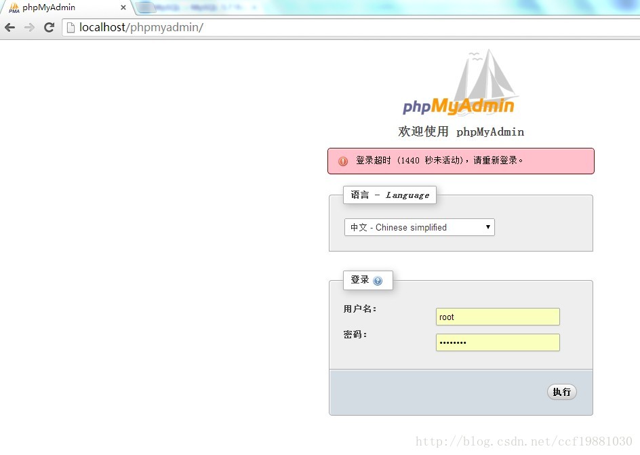
Task: Close the phpMyAdmin browser tab
Action: [x=123, y=7]
